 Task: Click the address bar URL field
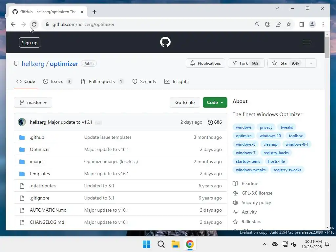(x=148, y=24)
